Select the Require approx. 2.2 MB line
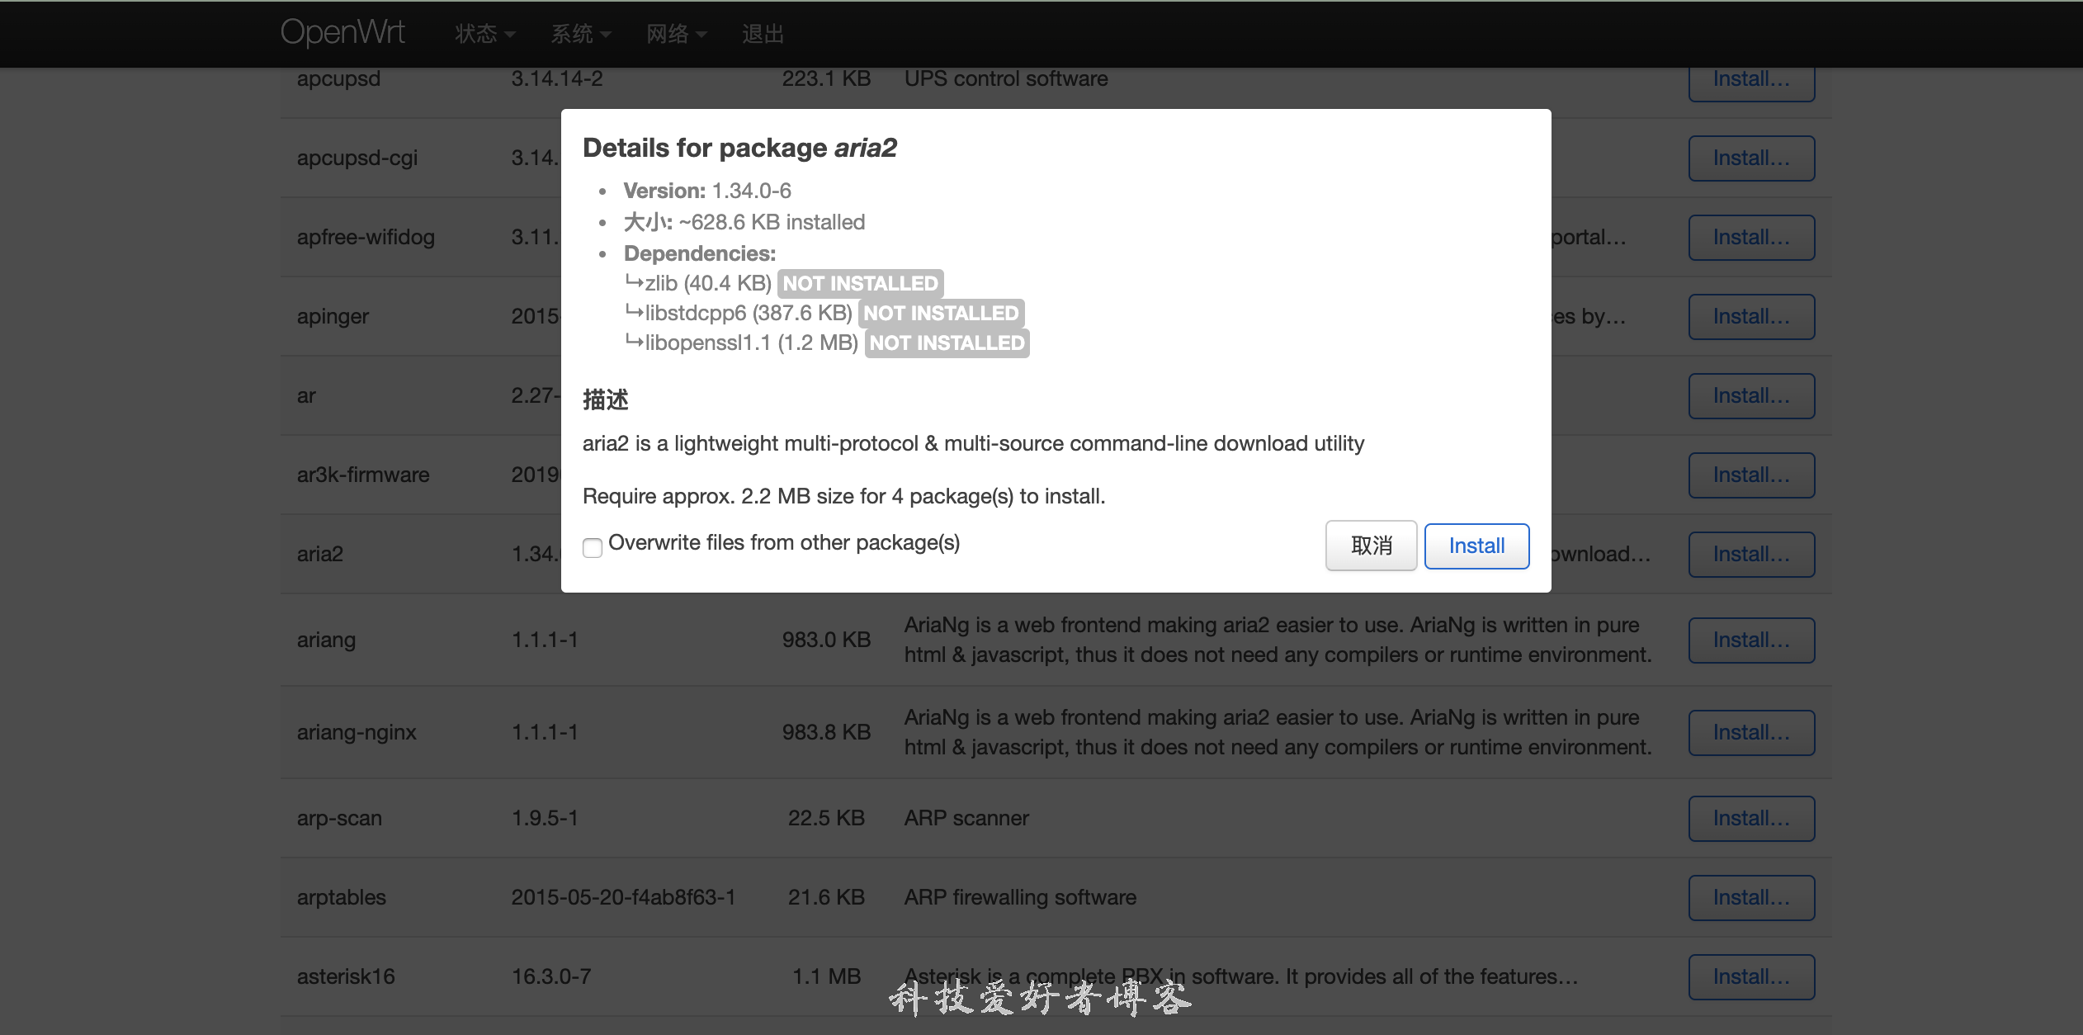This screenshot has height=1035, width=2083. (843, 496)
